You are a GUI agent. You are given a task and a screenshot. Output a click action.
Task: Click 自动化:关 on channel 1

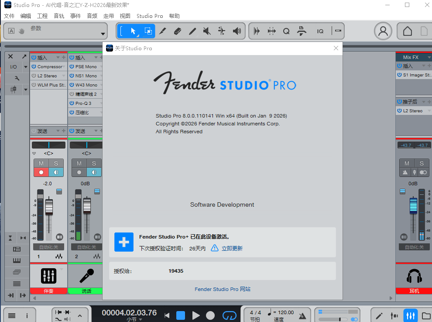(48, 247)
